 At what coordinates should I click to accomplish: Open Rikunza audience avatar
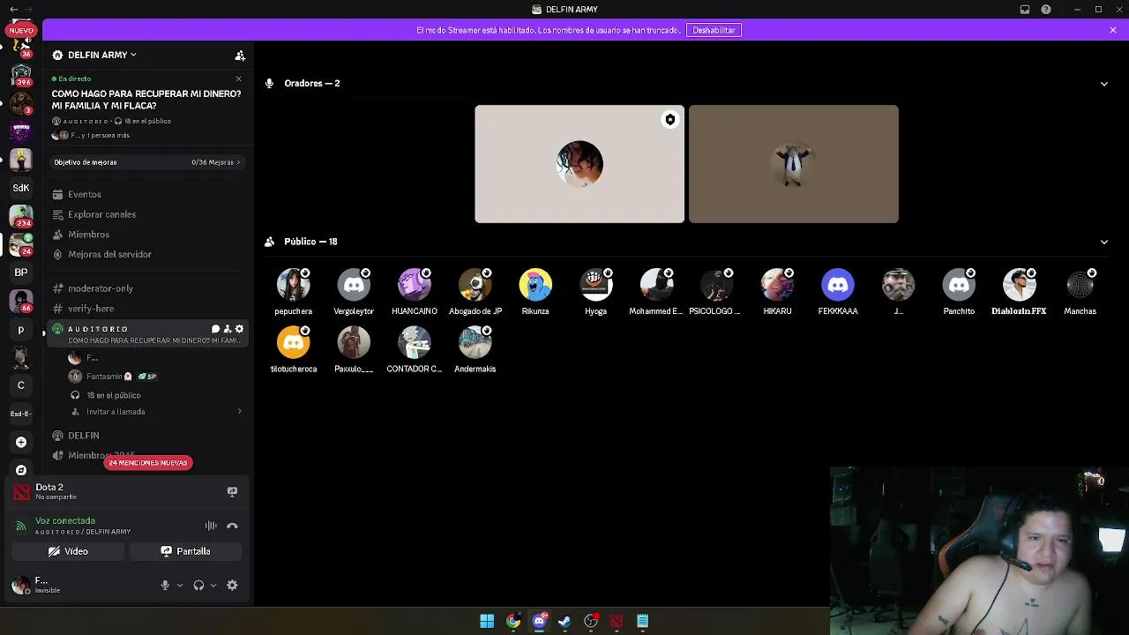(x=535, y=285)
